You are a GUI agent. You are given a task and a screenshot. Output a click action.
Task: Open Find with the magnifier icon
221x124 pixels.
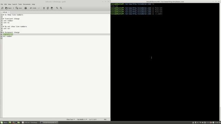tap(57, 8)
